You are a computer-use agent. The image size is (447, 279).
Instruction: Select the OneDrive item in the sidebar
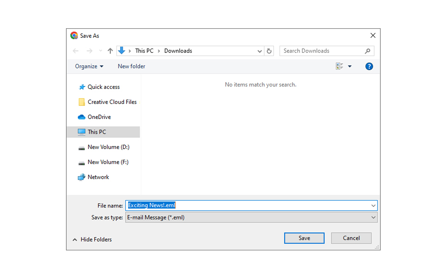coord(101,116)
